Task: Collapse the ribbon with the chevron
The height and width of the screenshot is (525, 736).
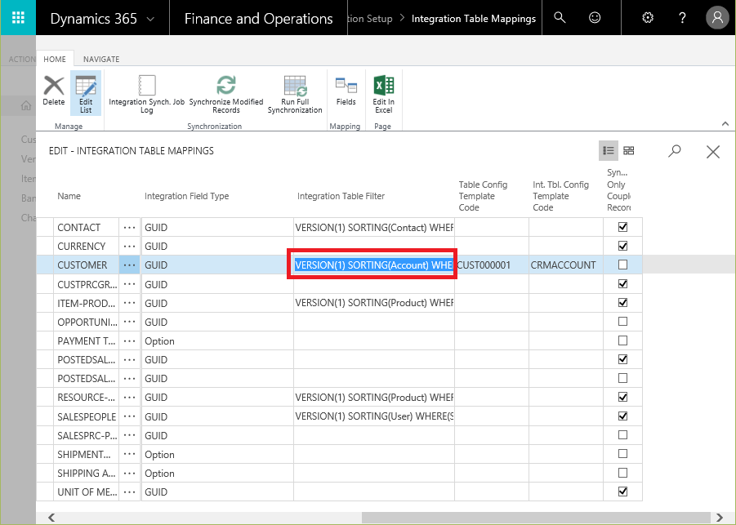Action: (725, 124)
